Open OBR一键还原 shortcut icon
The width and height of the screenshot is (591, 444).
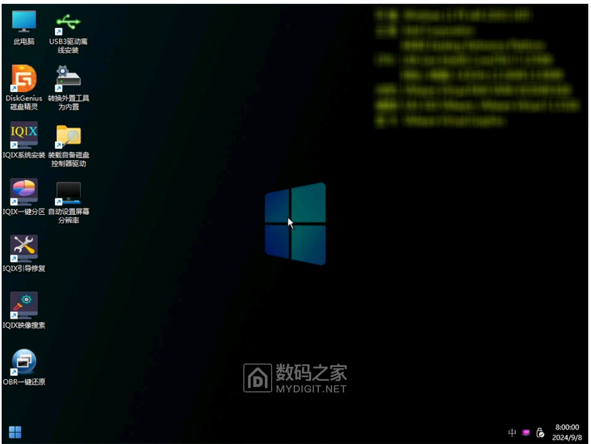24,362
